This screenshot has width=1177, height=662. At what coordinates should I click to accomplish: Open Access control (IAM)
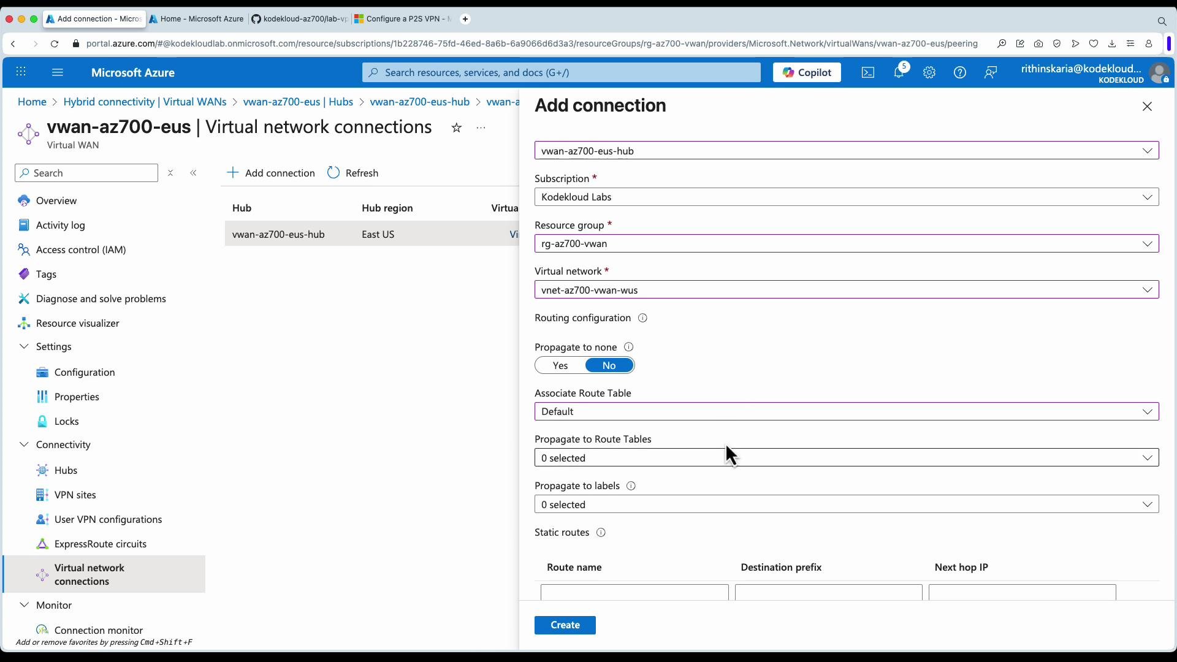tap(81, 249)
